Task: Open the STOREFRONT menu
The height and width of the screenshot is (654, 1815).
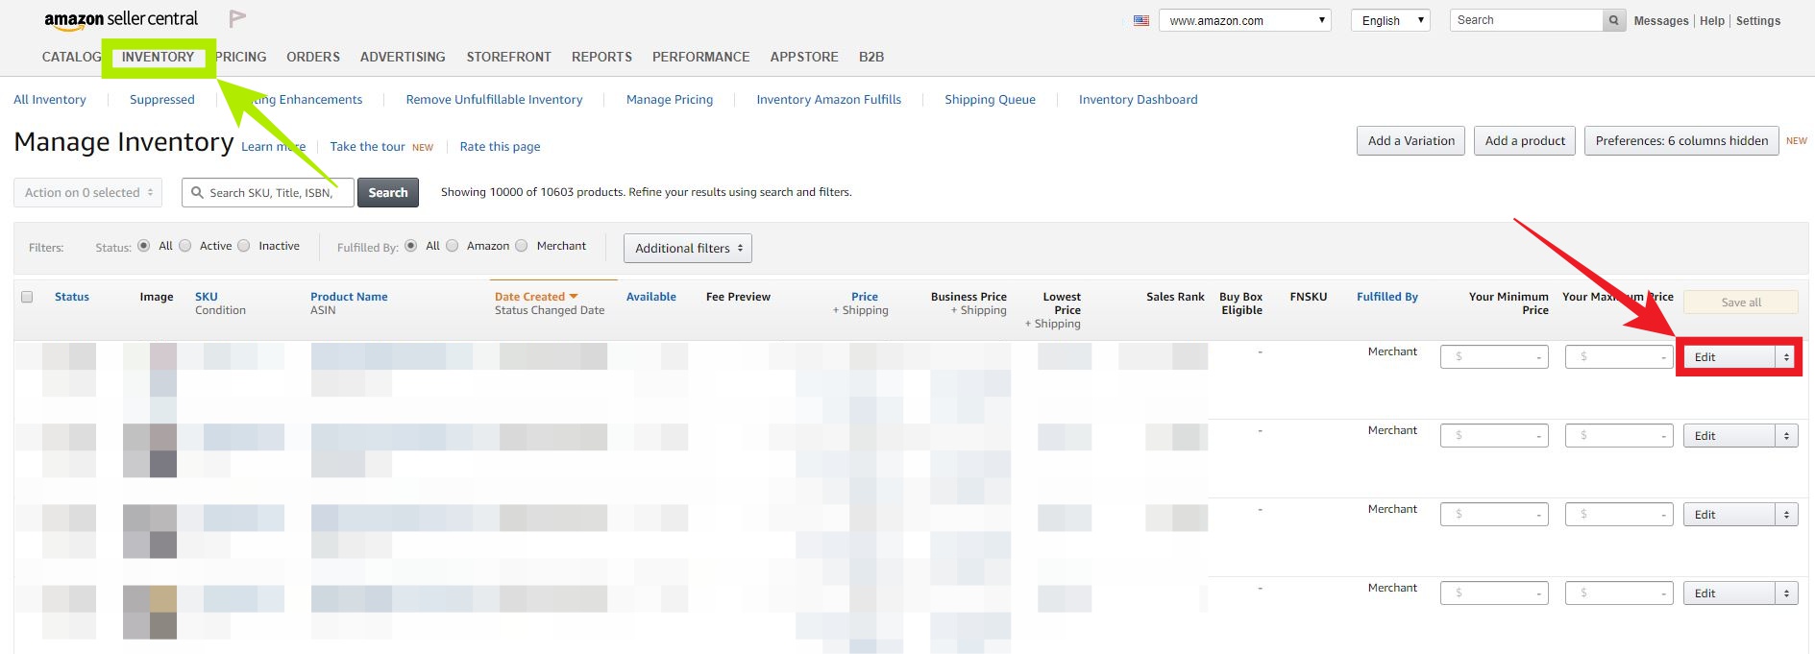Action: click(509, 57)
